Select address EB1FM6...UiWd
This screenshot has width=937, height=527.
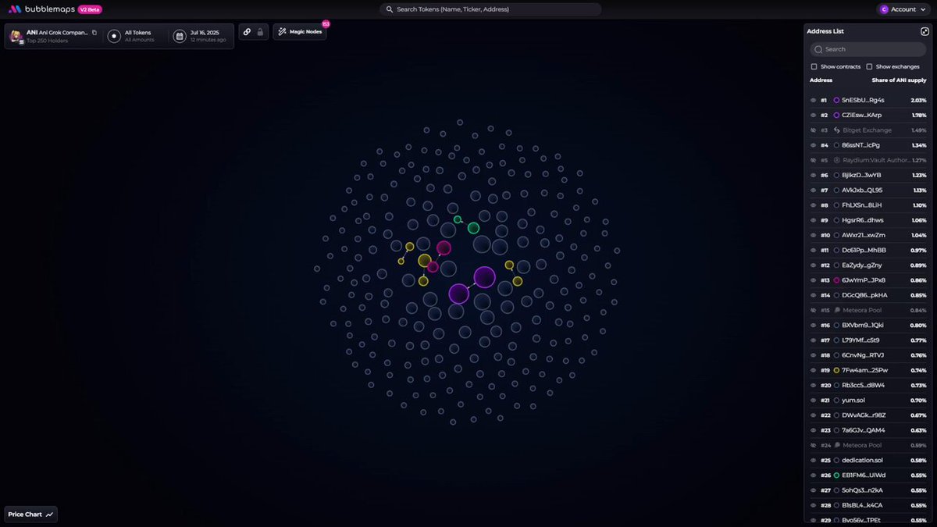click(x=864, y=475)
